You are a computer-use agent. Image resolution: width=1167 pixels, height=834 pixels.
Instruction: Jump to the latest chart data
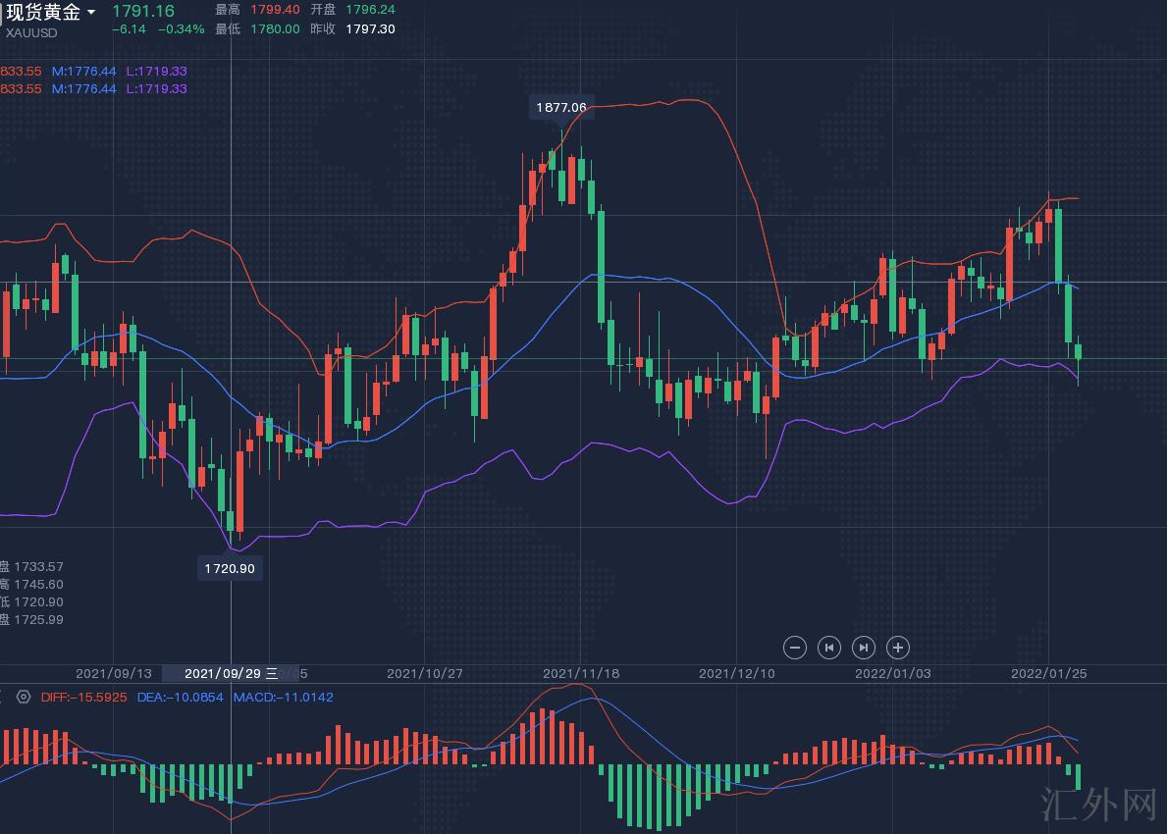(x=864, y=648)
